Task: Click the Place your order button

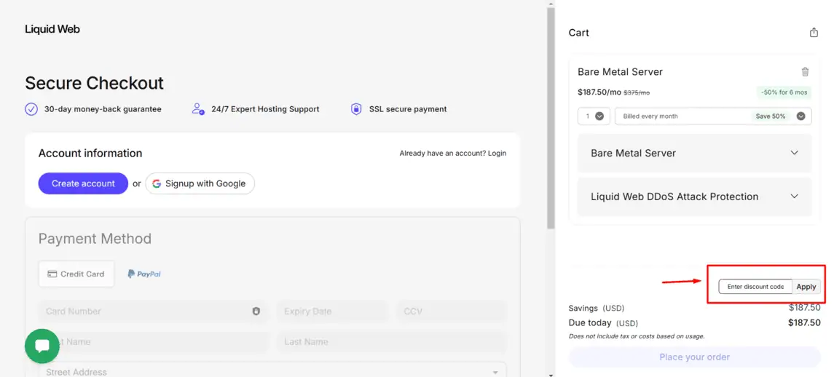Action: coord(695,357)
